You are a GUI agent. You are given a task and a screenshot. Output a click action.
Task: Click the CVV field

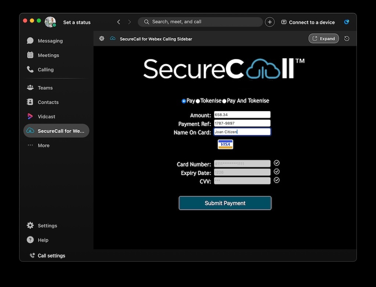[242, 181]
